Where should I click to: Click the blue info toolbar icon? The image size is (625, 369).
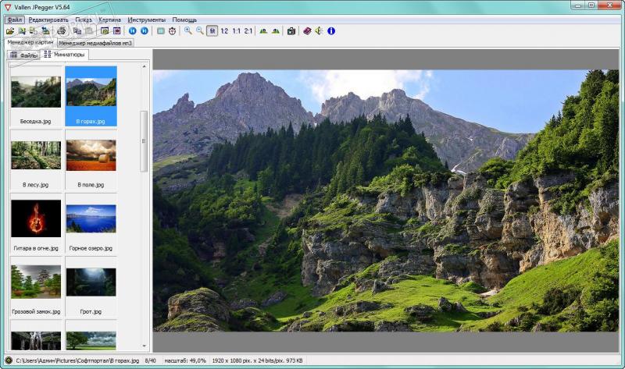(331, 31)
